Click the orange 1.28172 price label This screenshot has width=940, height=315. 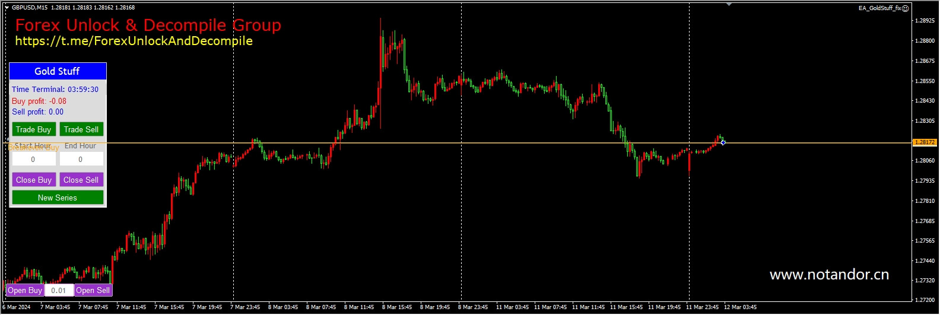point(925,142)
